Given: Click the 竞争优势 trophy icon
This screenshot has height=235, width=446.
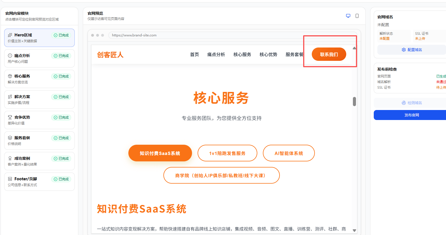Looking at the screenshot, I should tap(10, 117).
